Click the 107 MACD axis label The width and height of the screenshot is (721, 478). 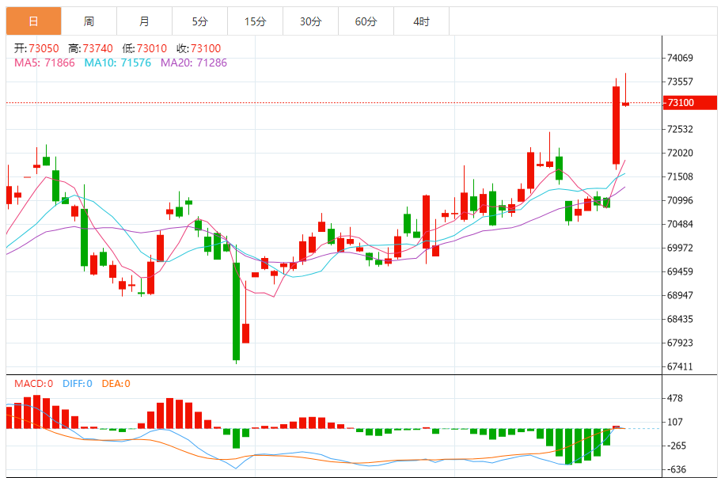(675, 422)
